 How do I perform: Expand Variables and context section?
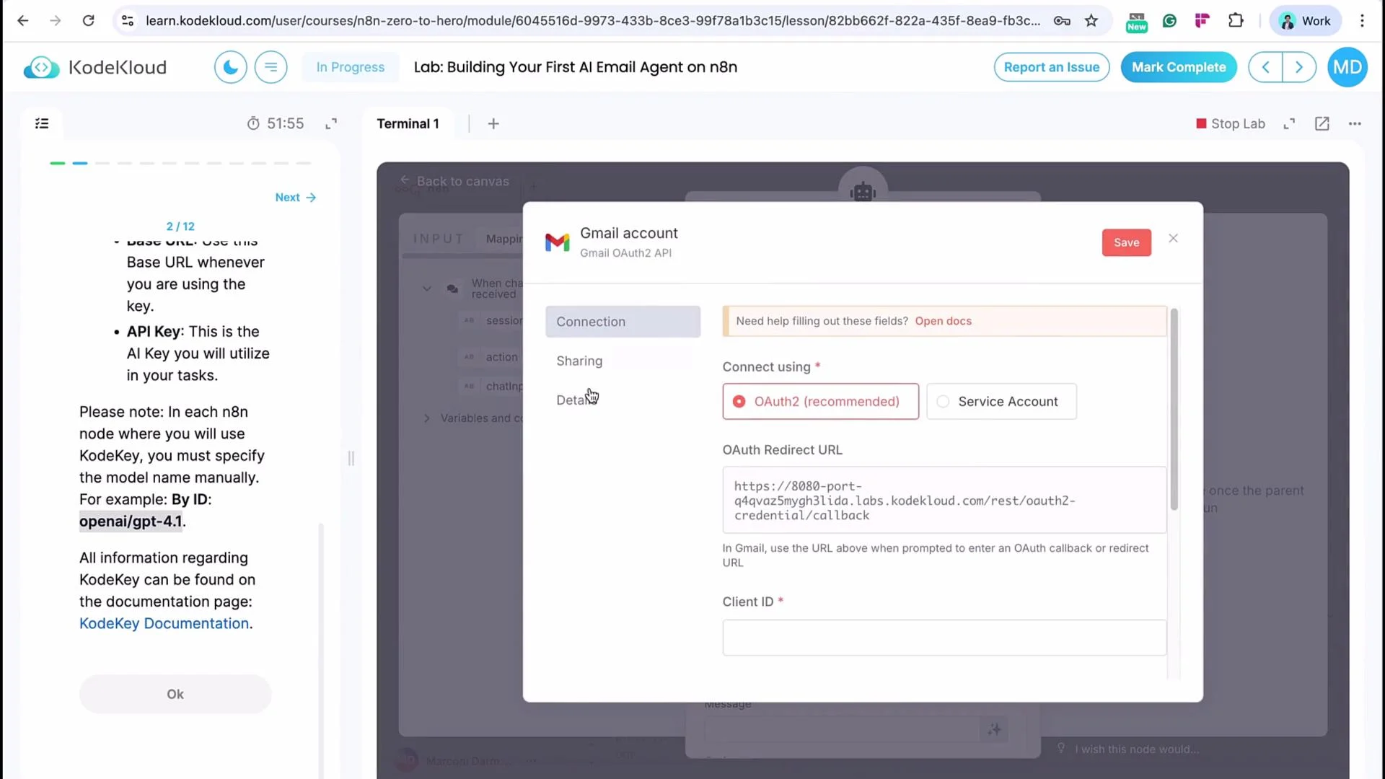coord(427,418)
